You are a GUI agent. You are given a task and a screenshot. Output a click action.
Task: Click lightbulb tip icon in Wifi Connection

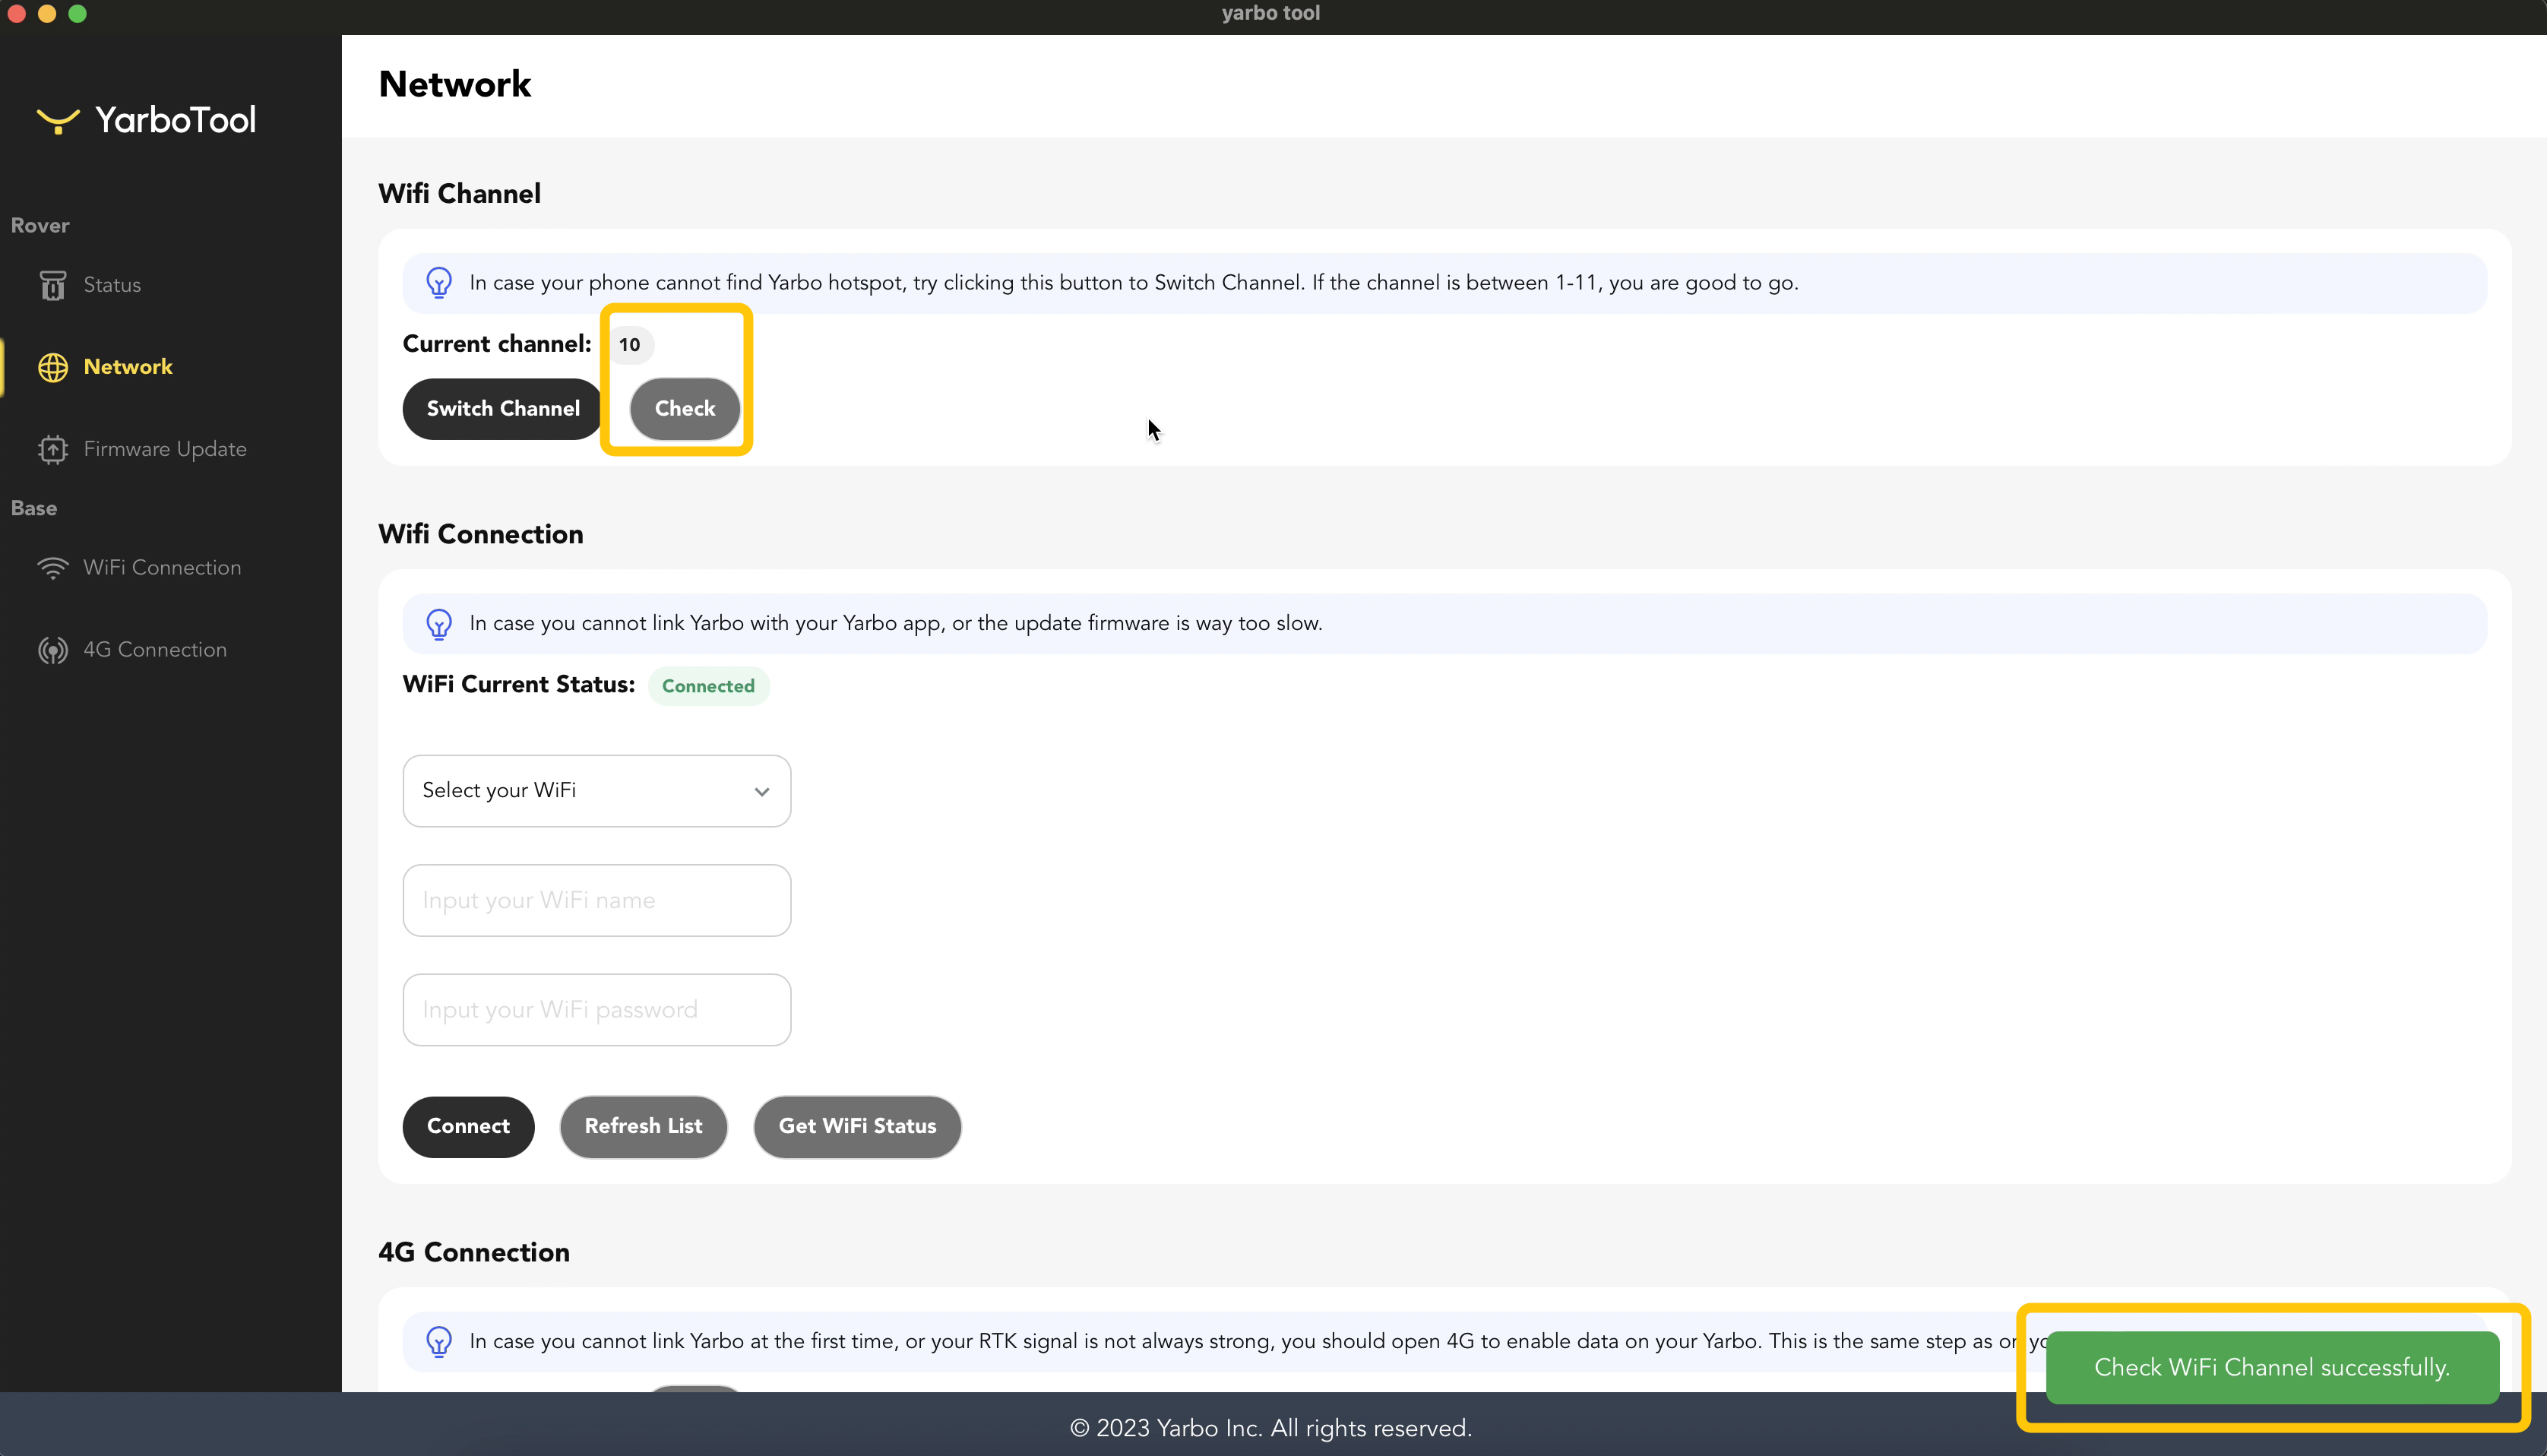pyautogui.click(x=439, y=624)
